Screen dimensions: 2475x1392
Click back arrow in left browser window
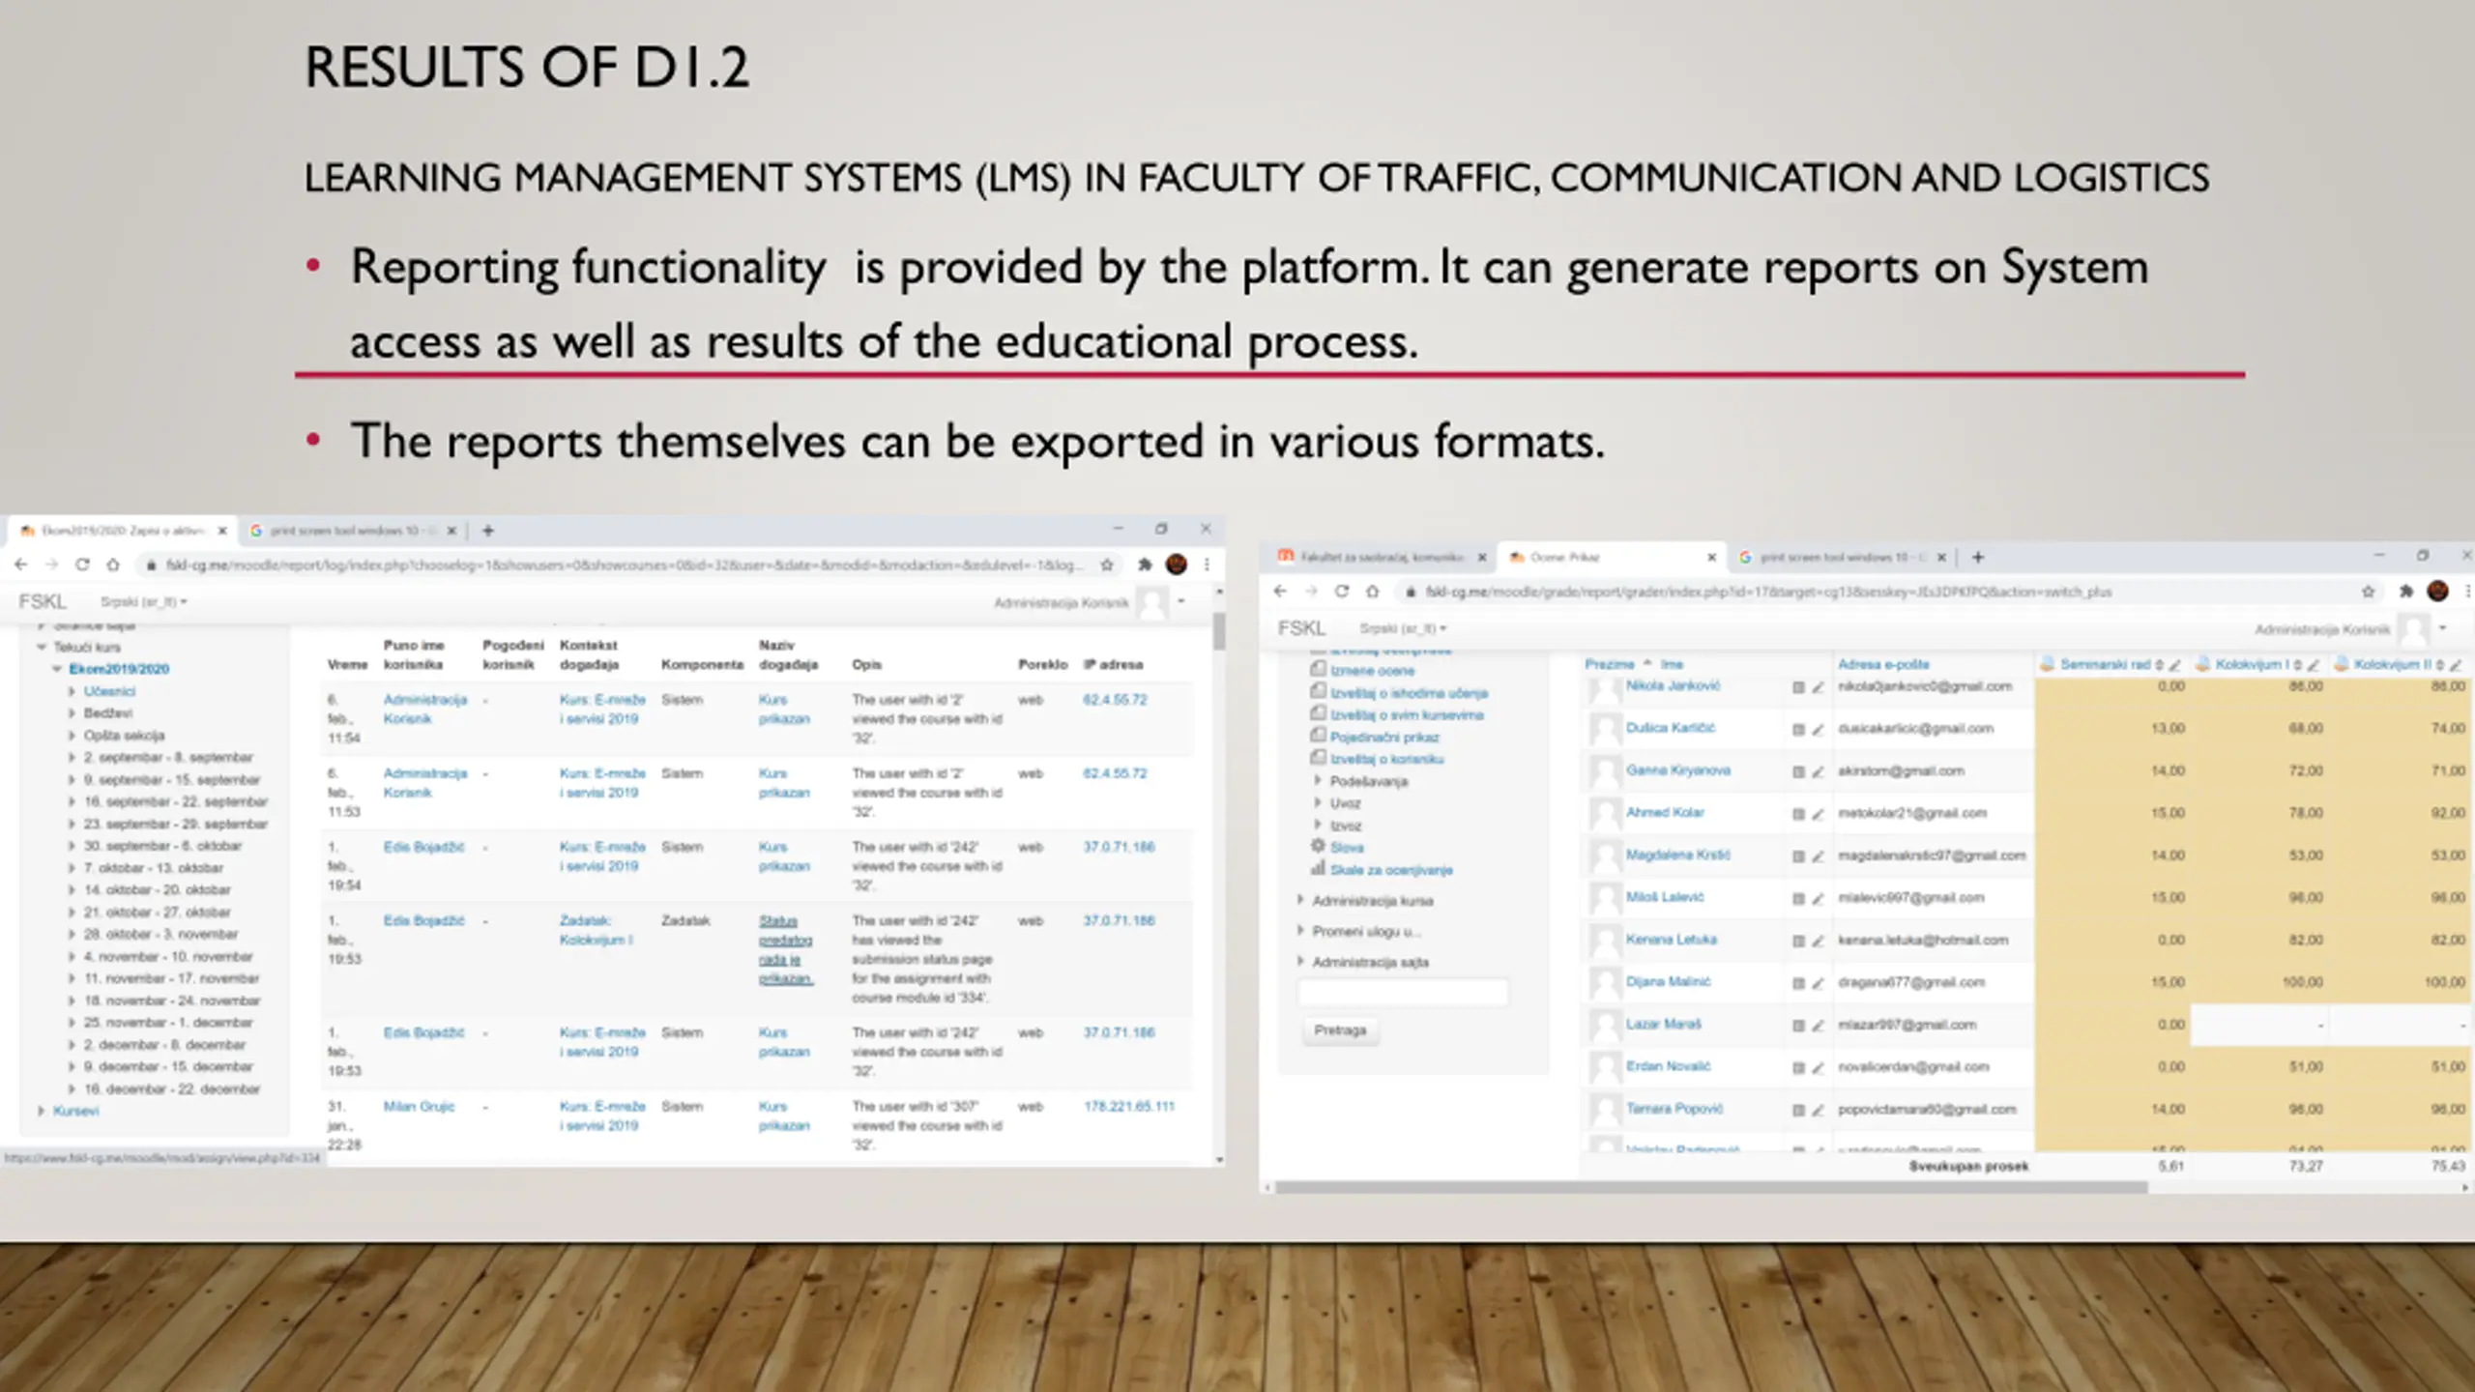(21, 565)
